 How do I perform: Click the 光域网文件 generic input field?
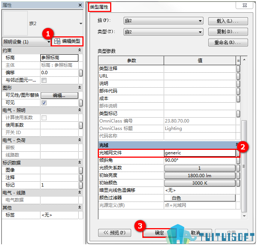(200, 153)
